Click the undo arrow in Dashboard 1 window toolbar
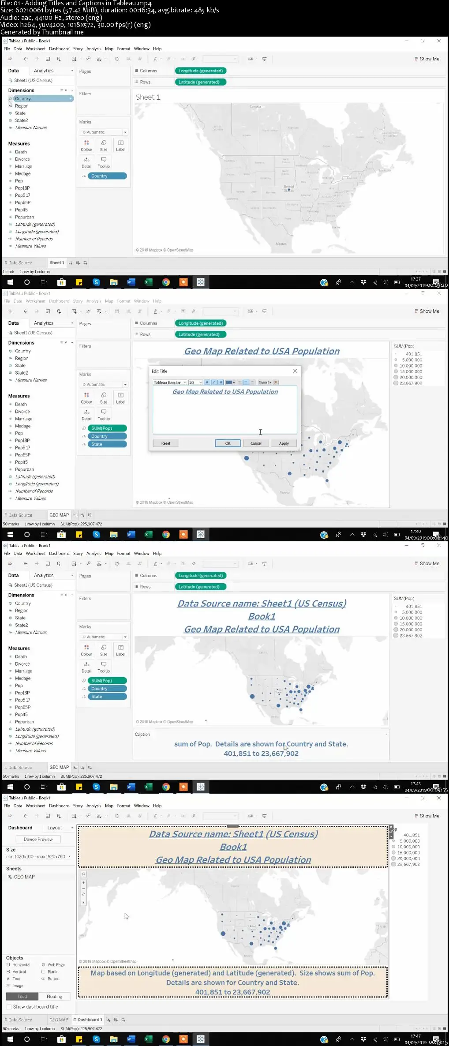This screenshot has width=449, height=1046. 25,816
